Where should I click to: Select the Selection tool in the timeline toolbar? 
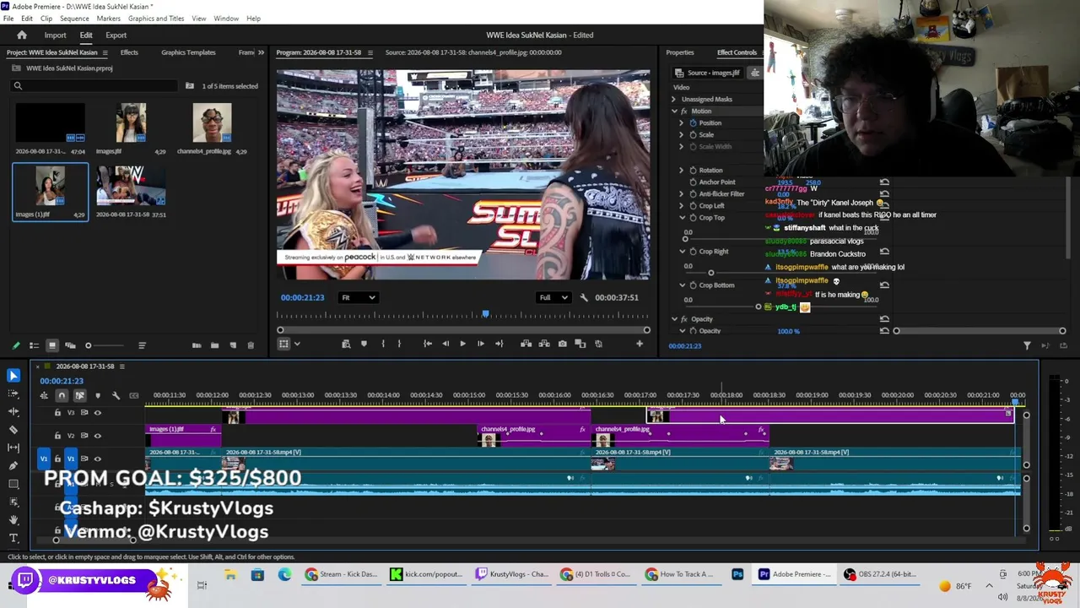[x=13, y=376]
